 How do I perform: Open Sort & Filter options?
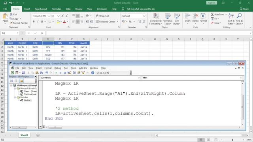coord(231,19)
